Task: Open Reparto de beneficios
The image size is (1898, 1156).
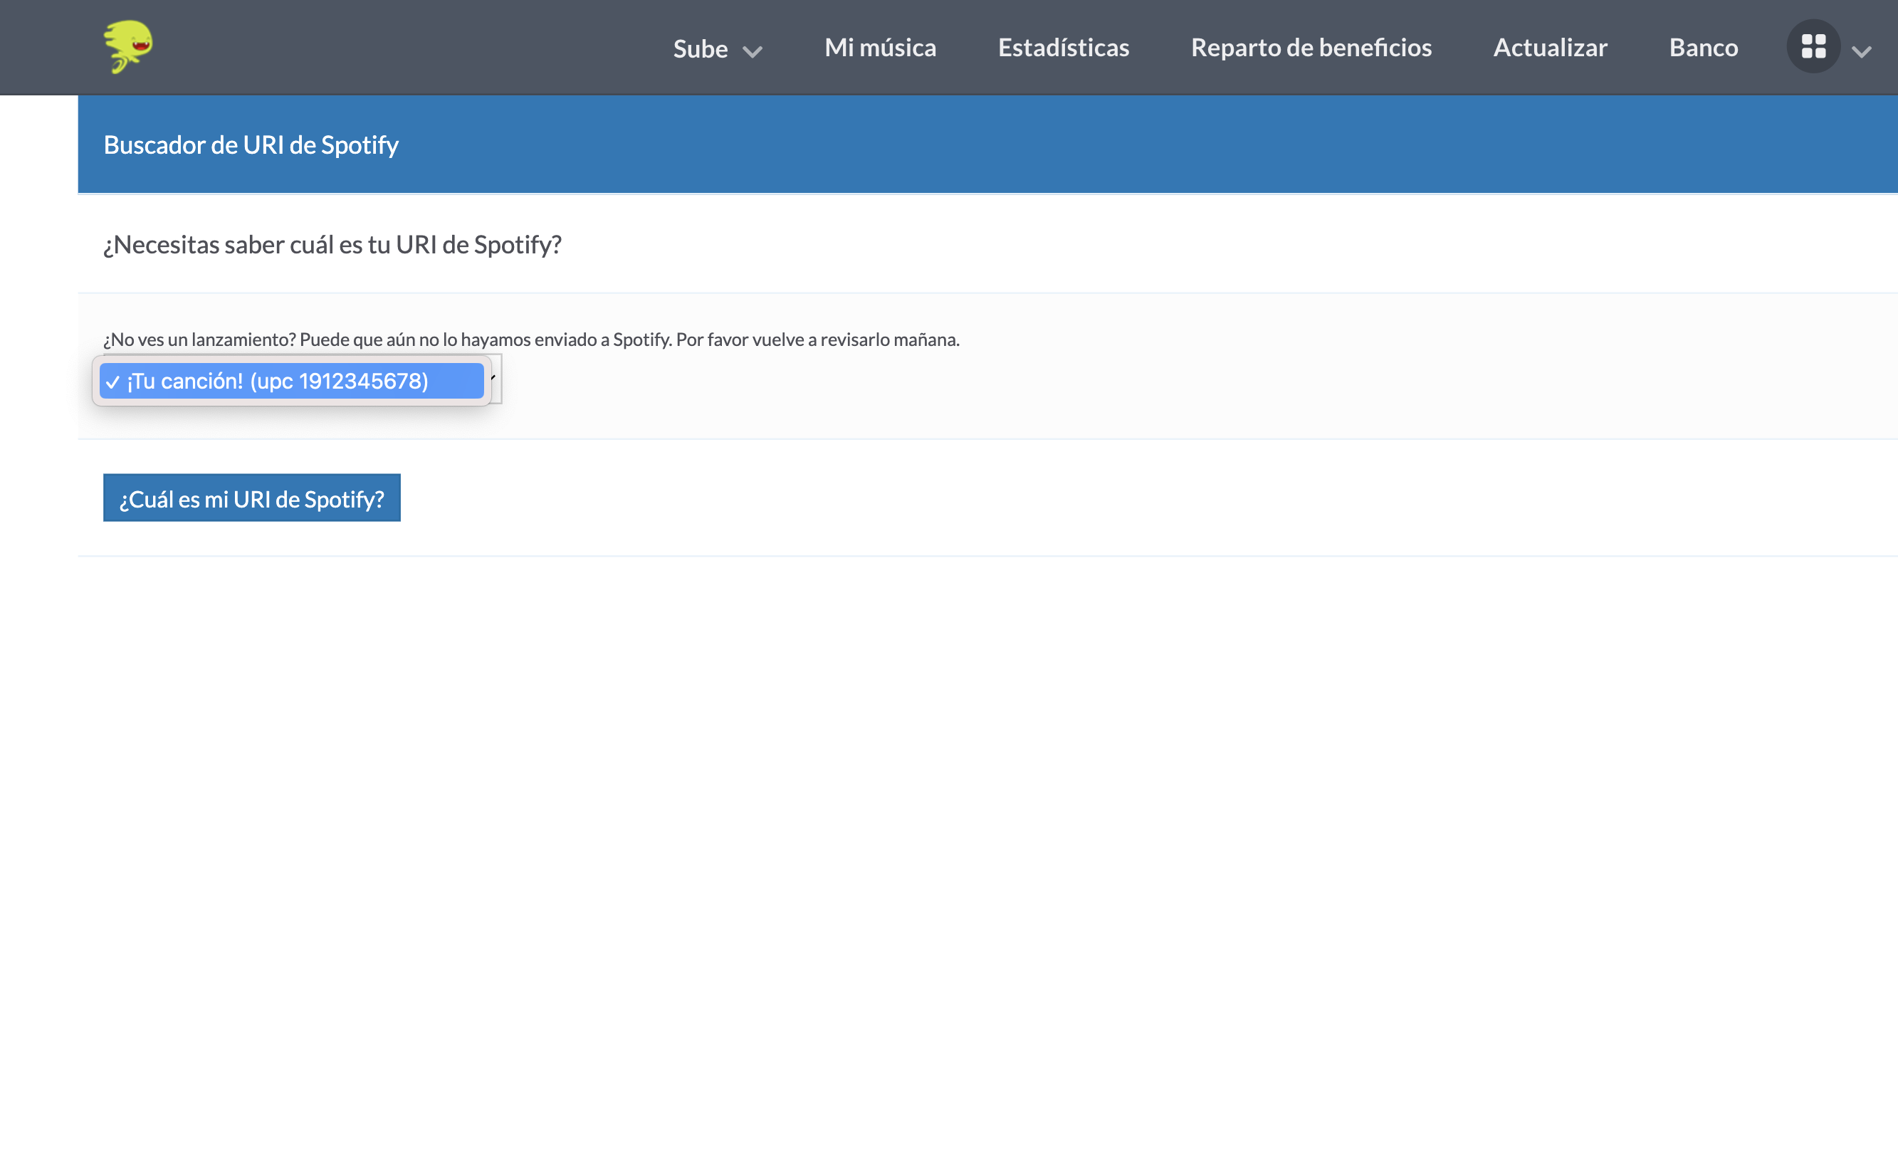Action: 1311,48
